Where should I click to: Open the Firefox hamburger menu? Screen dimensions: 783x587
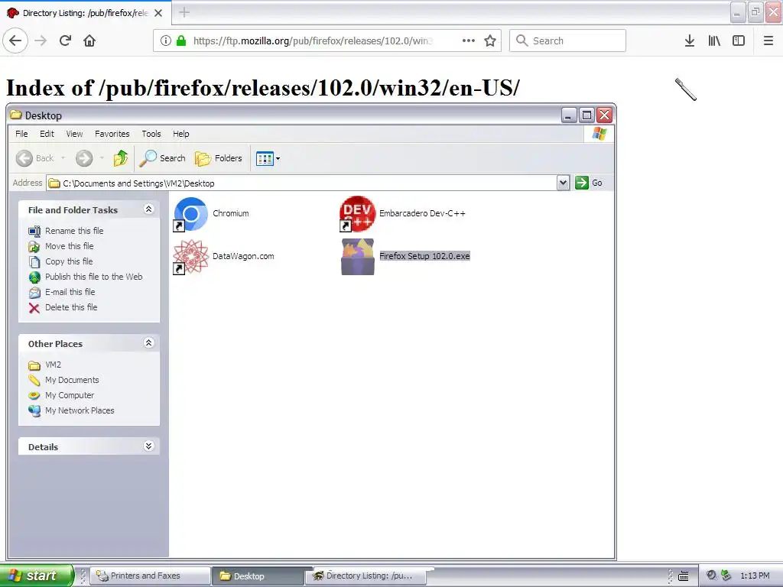click(x=768, y=41)
